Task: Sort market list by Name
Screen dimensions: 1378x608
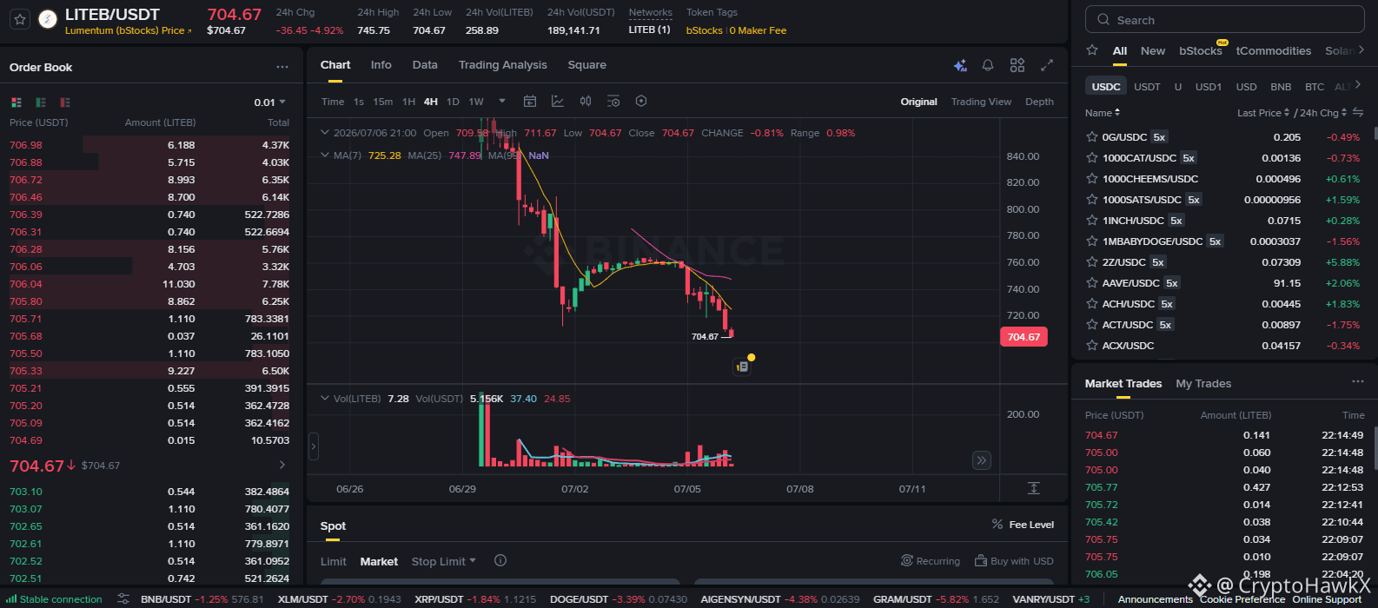Action: (x=1103, y=113)
